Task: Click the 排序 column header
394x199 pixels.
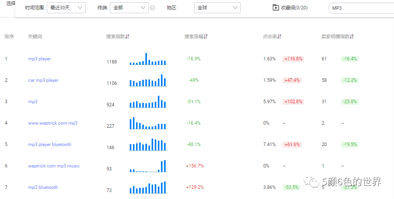Action: pyautogui.click(x=9, y=36)
